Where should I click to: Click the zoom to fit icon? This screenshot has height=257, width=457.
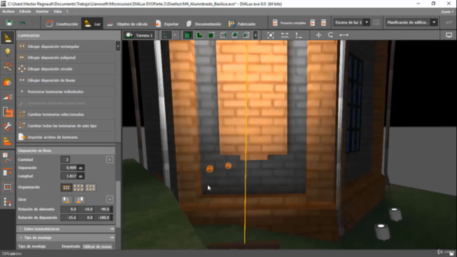click(x=271, y=35)
